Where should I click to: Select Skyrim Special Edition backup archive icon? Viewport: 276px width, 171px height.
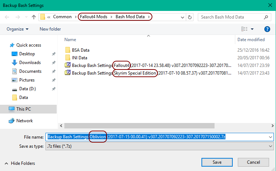[x=68, y=73]
